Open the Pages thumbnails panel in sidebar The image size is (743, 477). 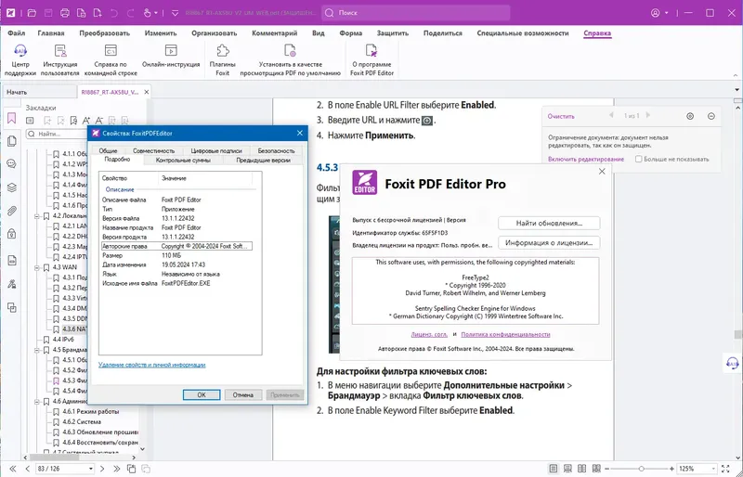tap(12, 141)
